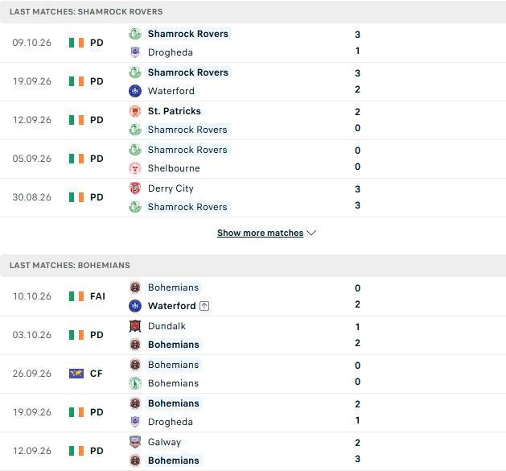This screenshot has height=471, width=506.
Task: Click Shamrock Rovers crest in 09.10.26 match
Action: [x=135, y=34]
